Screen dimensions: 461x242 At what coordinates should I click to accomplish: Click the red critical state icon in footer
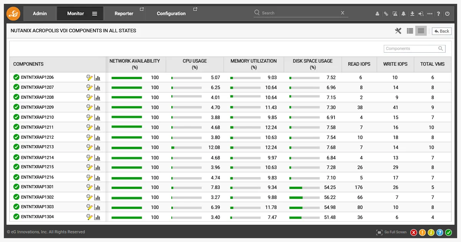click(414, 232)
